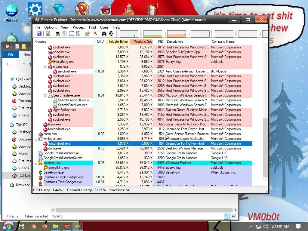Open This PC desktop icon
The image size is (308, 231).
(x=12, y=12)
